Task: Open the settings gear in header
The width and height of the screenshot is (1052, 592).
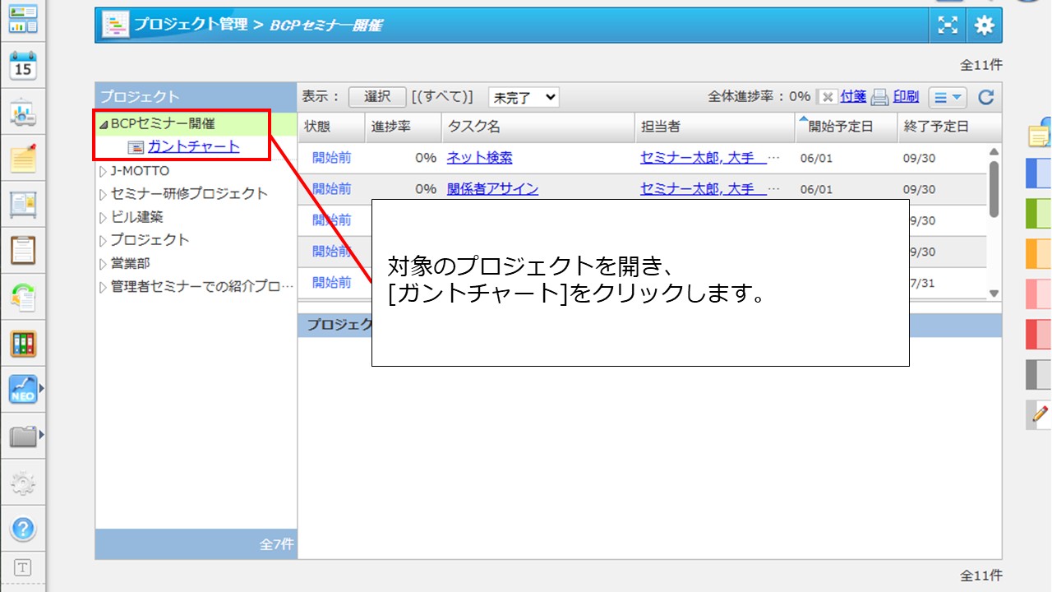Action: point(984,25)
